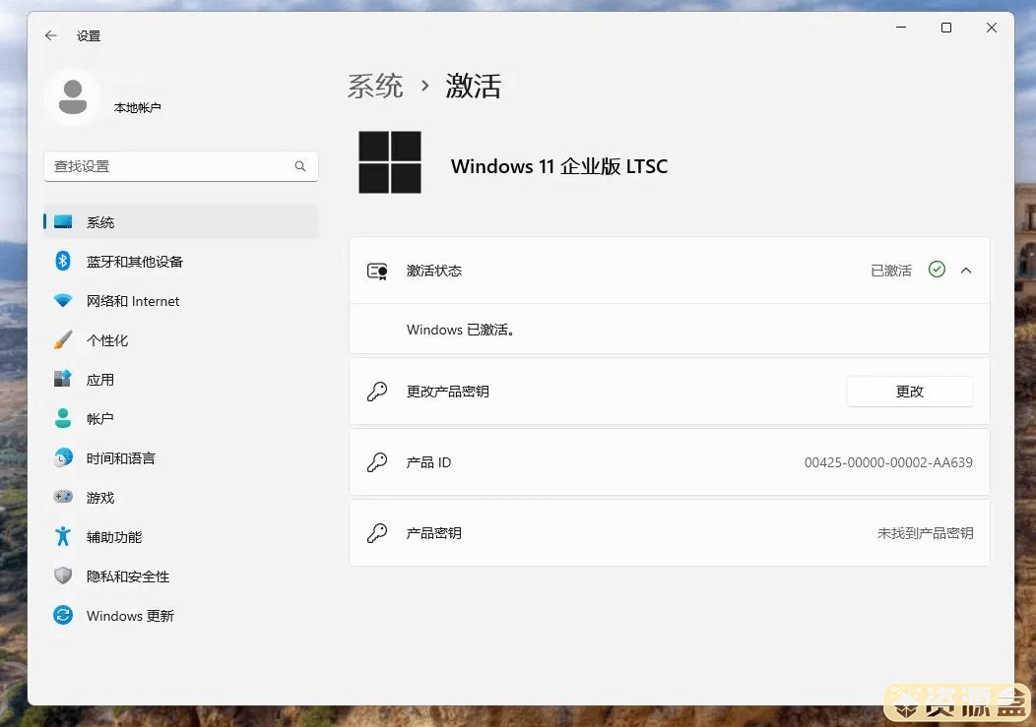Click 未找到产品密钥 text

(x=925, y=533)
